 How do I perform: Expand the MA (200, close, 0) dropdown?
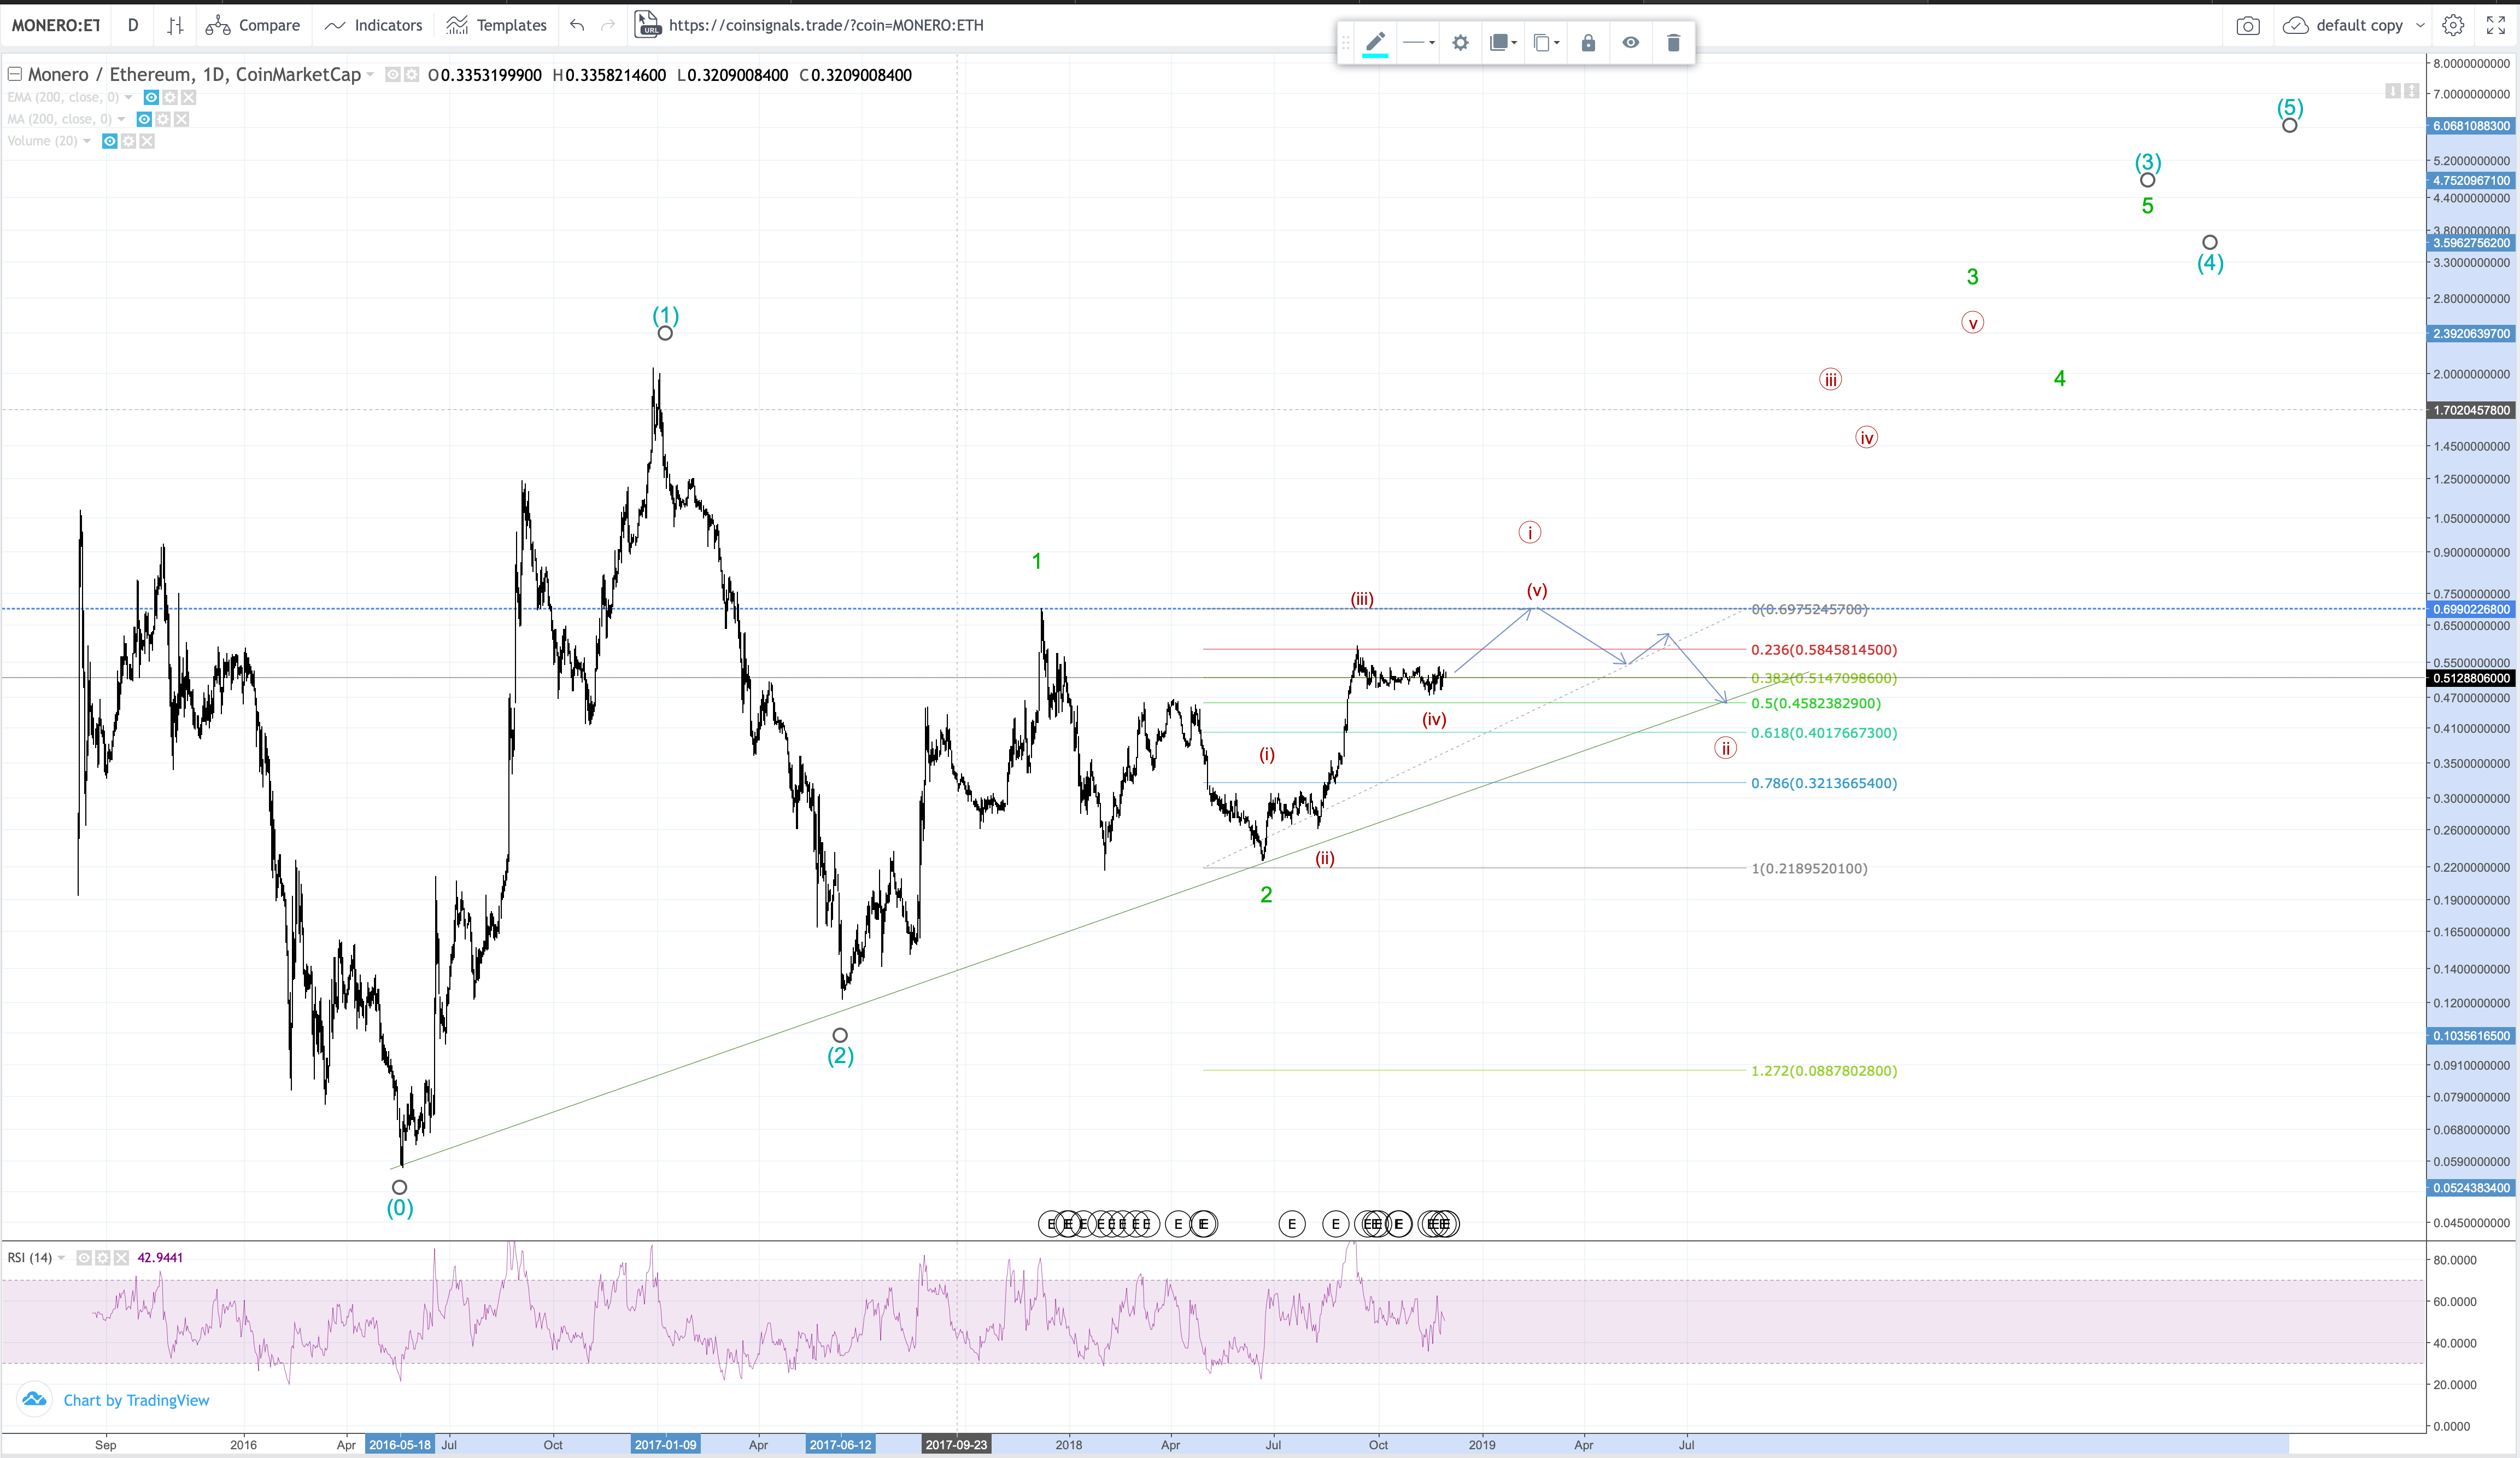[121, 119]
